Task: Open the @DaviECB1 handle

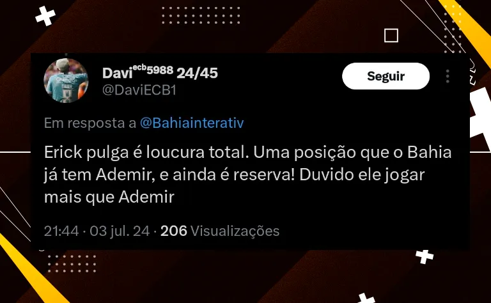Action: coord(139,91)
